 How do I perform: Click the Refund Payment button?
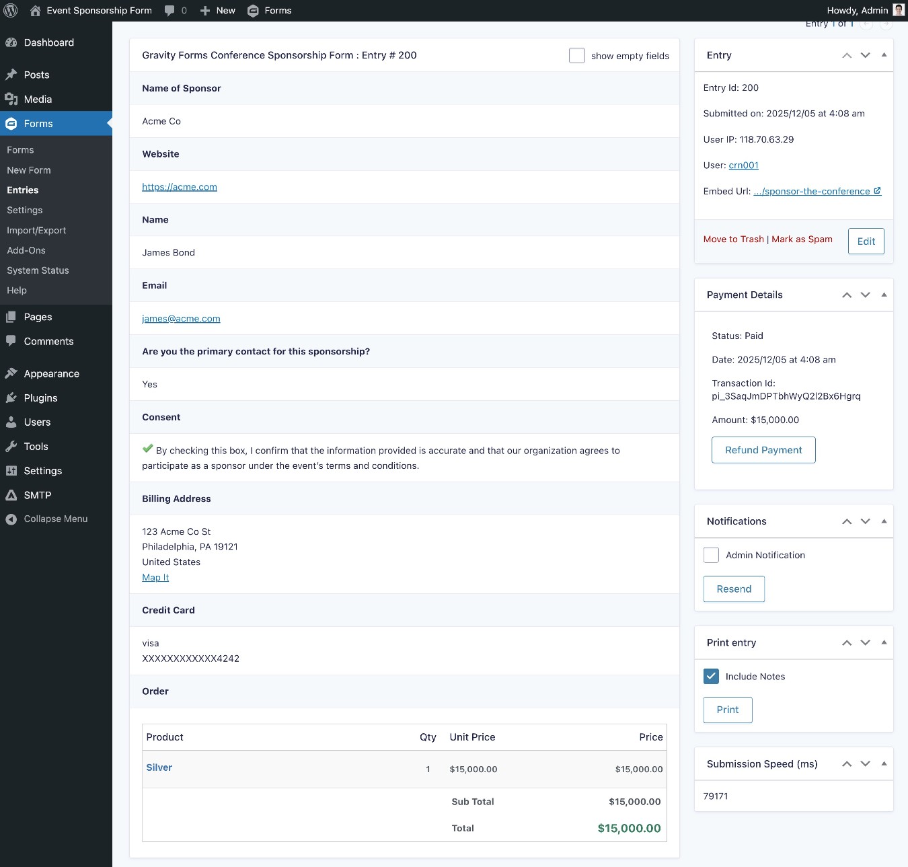pyautogui.click(x=763, y=450)
